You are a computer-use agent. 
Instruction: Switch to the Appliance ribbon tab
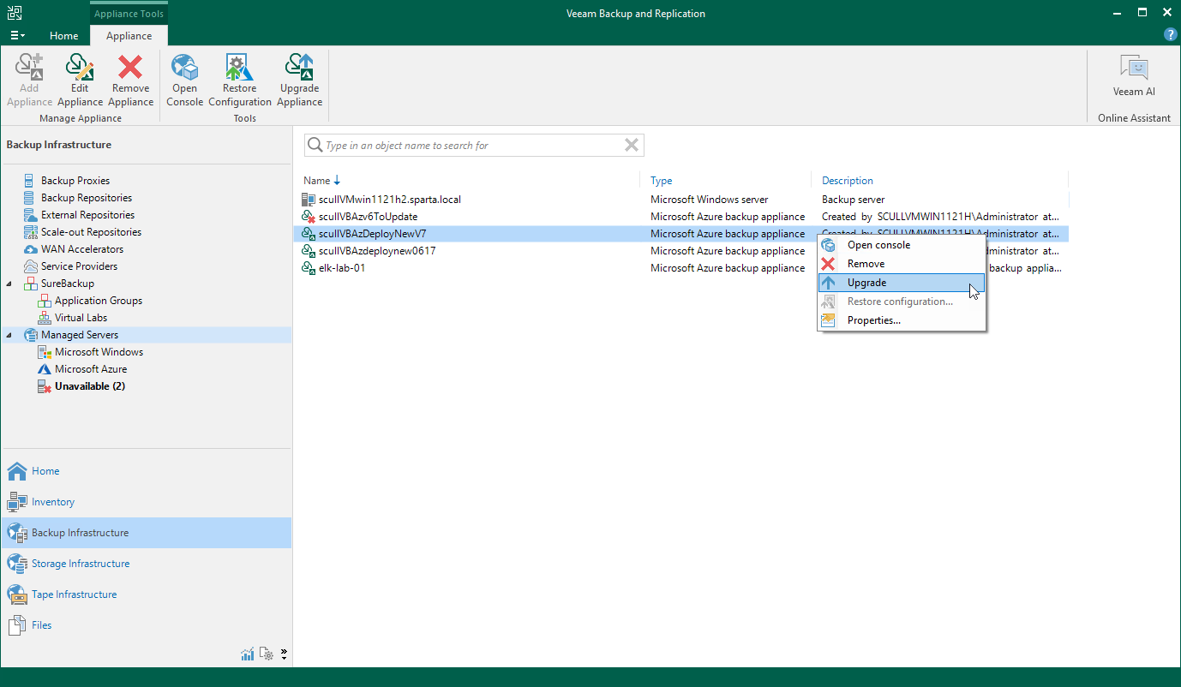[129, 36]
